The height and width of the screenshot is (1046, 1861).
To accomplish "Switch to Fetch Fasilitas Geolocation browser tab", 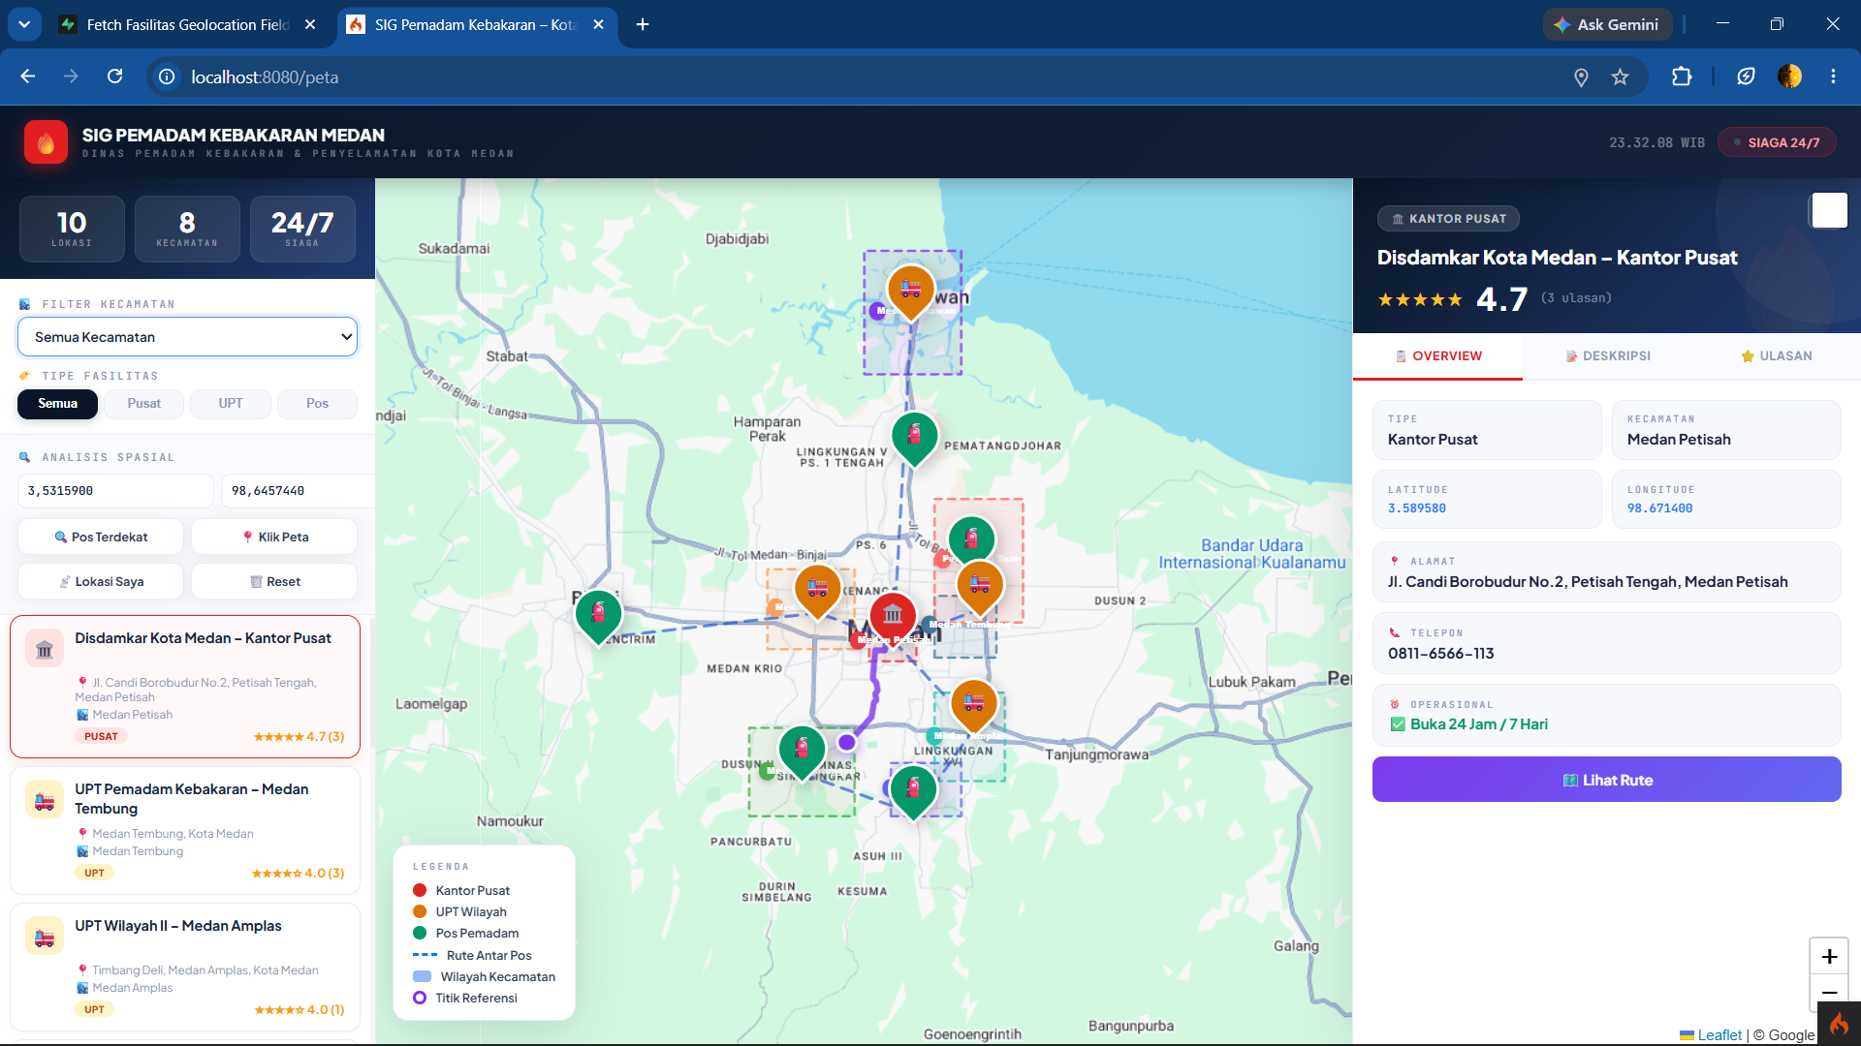I will click(x=188, y=24).
